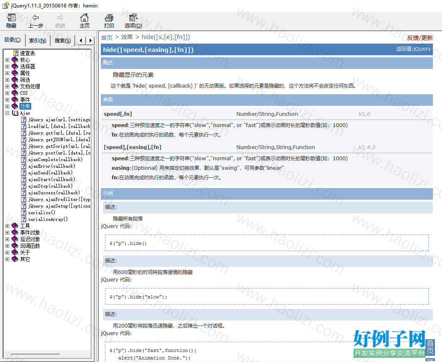Click the purple book icon beside CSS

pyautogui.click(x=15, y=93)
